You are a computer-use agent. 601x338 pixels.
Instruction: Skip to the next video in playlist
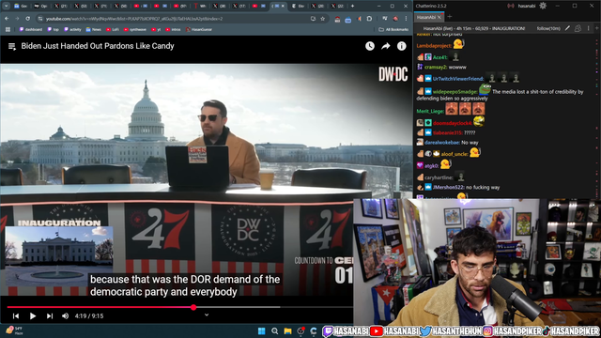tap(50, 316)
